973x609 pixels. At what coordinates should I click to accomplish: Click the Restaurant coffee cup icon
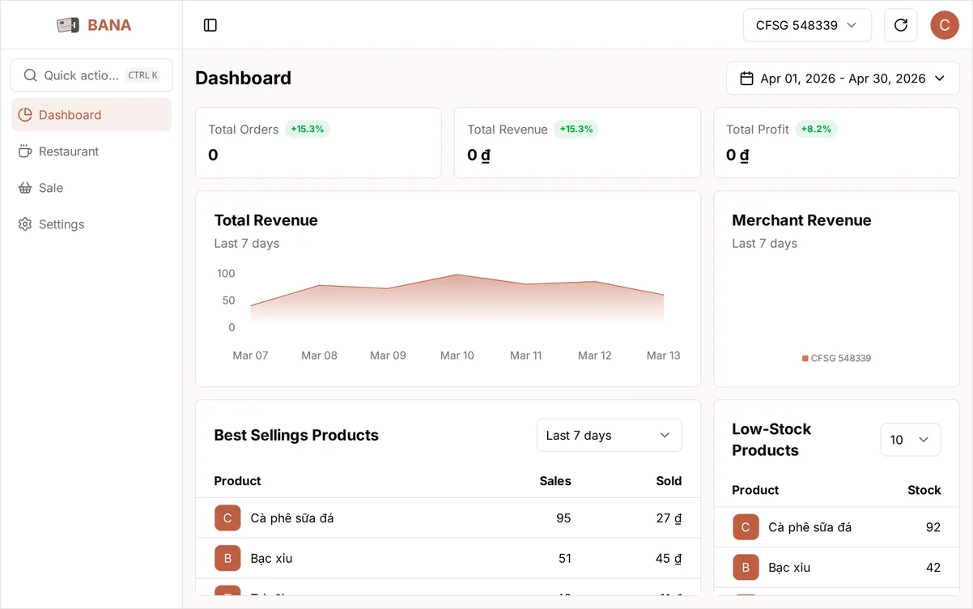click(25, 151)
